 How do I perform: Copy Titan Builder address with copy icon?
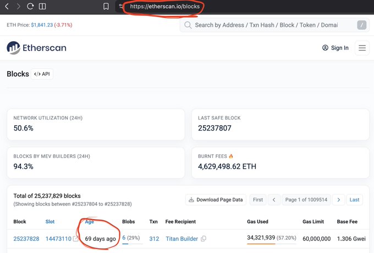click(204, 239)
